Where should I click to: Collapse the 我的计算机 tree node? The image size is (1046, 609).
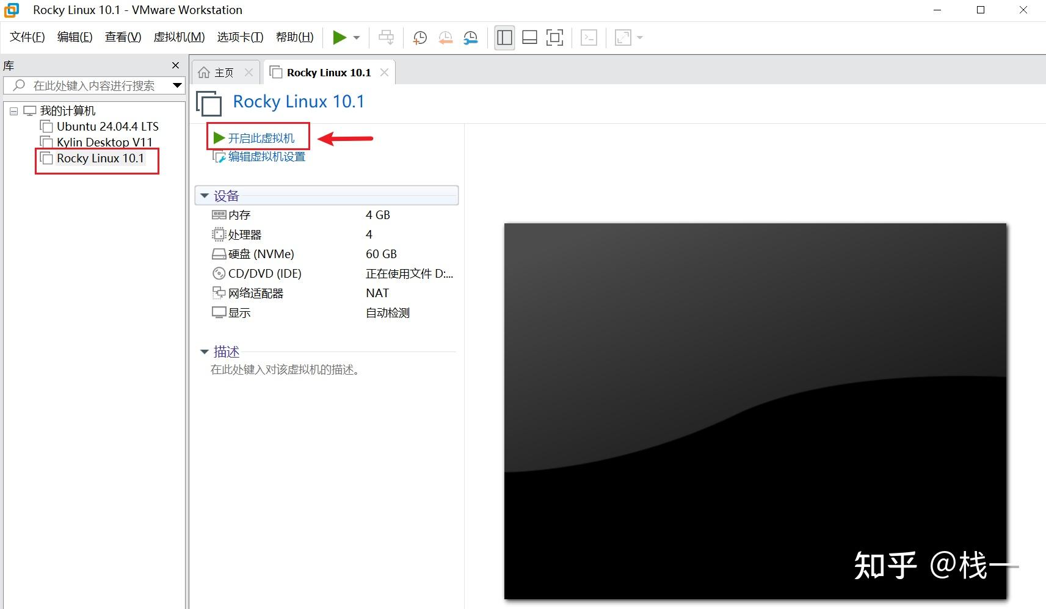[x=14, y=111]
